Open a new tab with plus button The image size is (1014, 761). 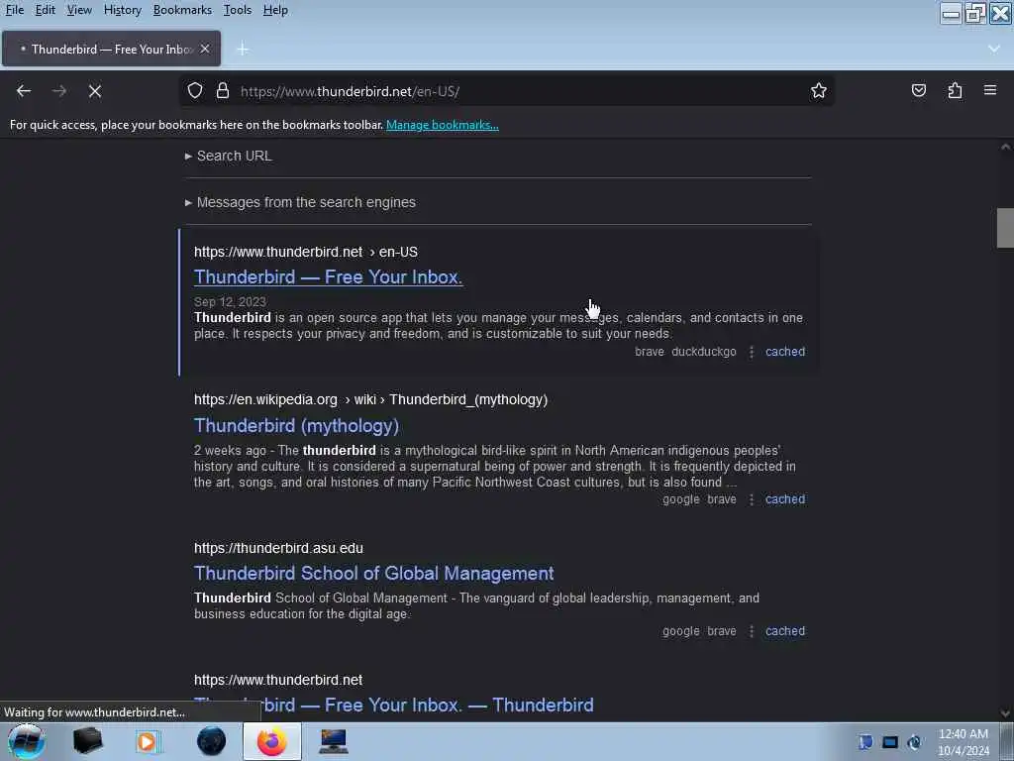[x=243, y=50]
